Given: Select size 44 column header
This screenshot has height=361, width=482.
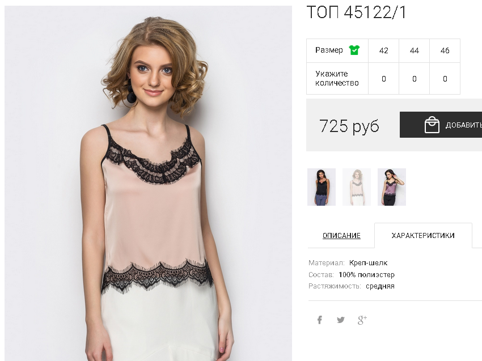Looking at the screenshot, I should point(414,50).
